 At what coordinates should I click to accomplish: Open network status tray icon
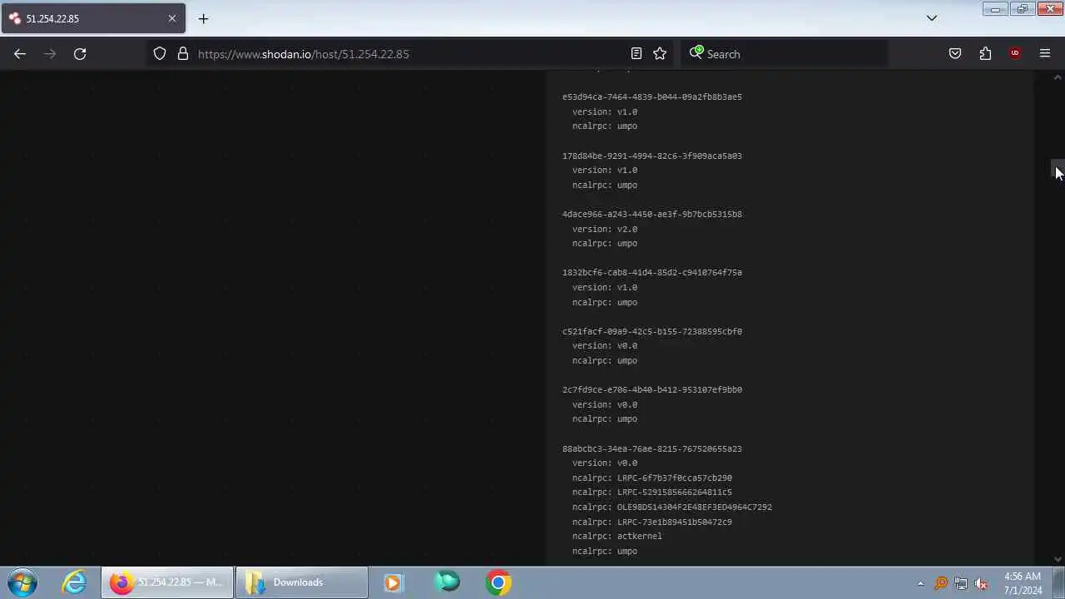[x=961, y=583]
